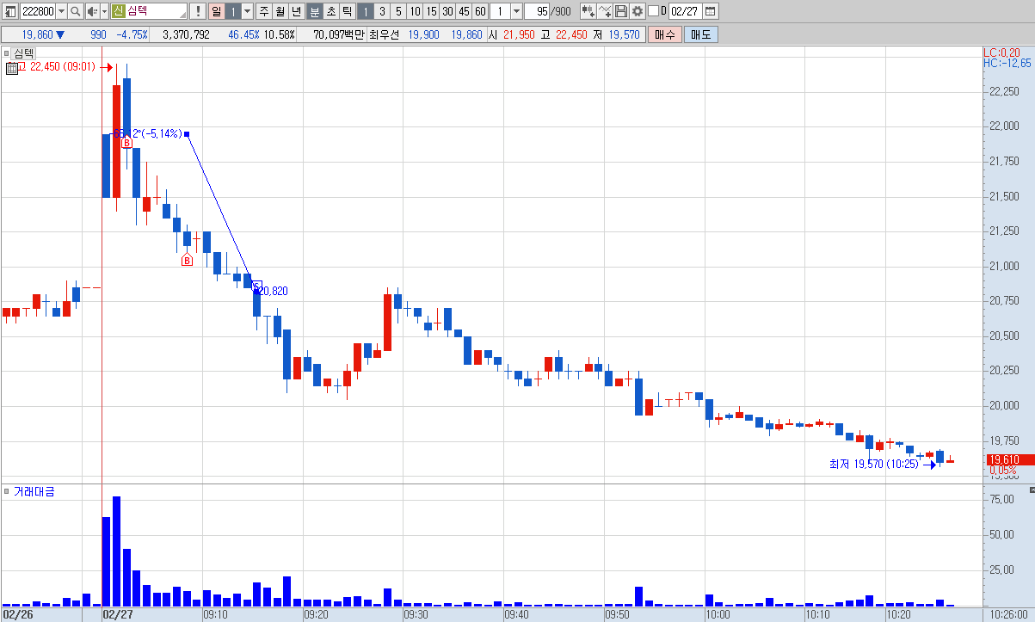Select the 틱 (tick) period tab

click(x=347, y=11)
